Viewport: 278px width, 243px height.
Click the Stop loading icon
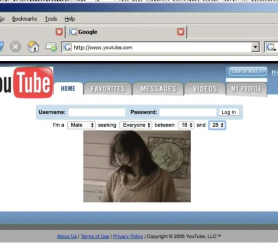(16, 47)
